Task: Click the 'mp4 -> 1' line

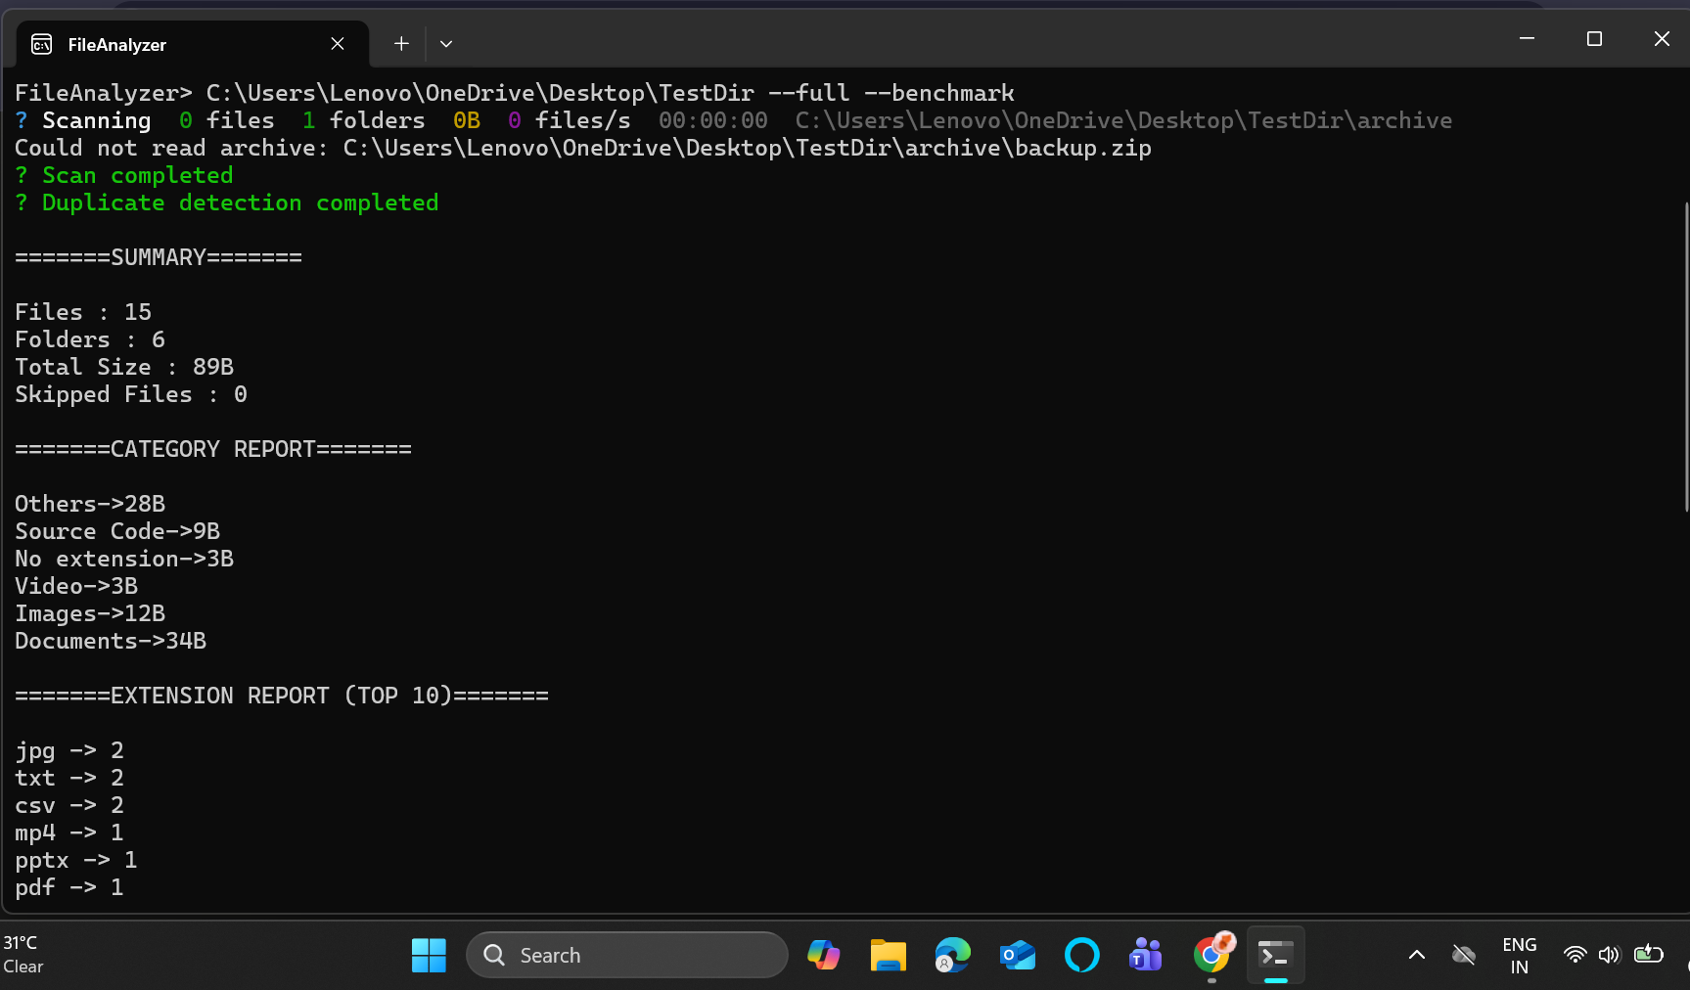Action: tap(69, 832)
